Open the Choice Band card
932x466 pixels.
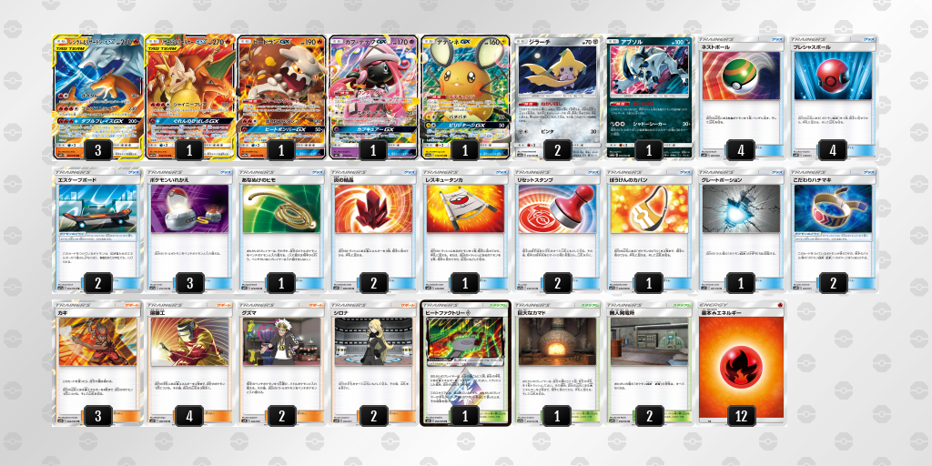pyautogui.click(x=833, y=230)
